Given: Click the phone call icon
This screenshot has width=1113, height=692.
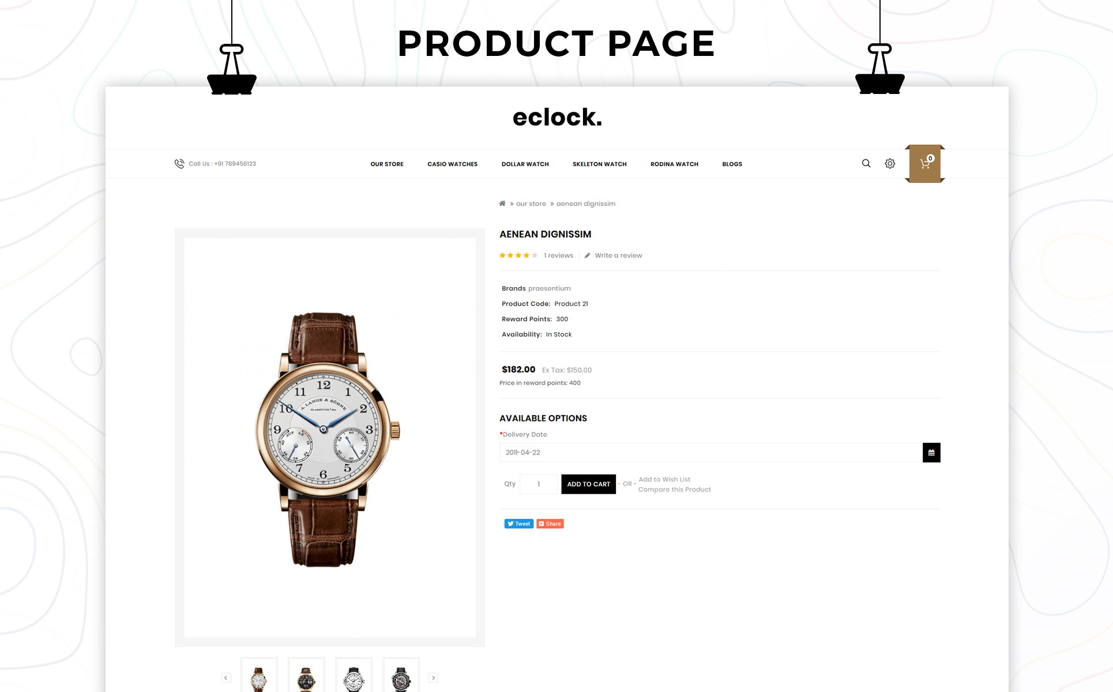Looking at the screenshot, I should click(179, 164).
